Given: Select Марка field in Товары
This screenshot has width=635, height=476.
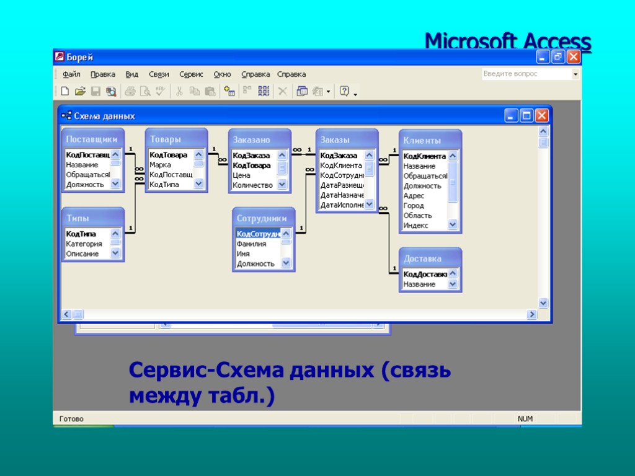Looking at the screenshot, I should point(160,165).
